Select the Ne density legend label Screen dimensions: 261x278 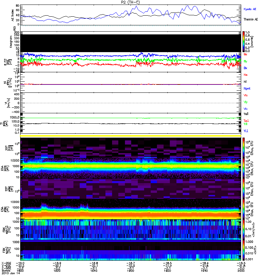246,75
